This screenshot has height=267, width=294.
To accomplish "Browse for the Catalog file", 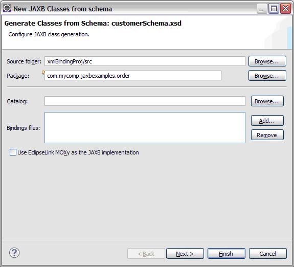I will pos(267,101).
